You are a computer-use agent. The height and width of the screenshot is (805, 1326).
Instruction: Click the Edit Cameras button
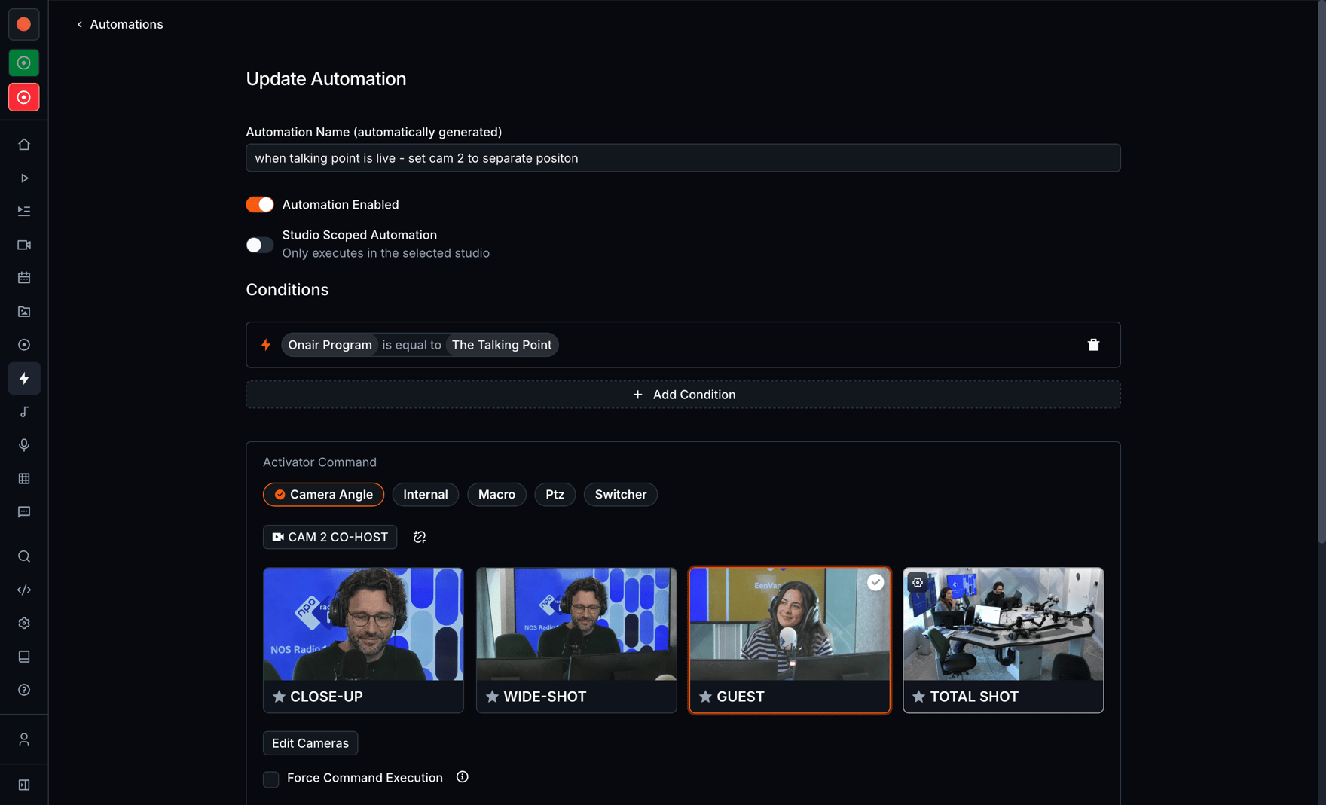(x=310, y=743)
